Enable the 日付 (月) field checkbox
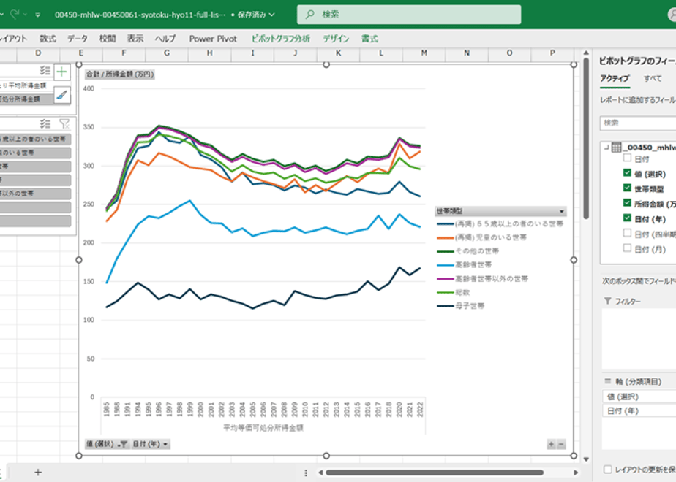Viewport: 676px width, 482px height. click(x=627, y=248)
